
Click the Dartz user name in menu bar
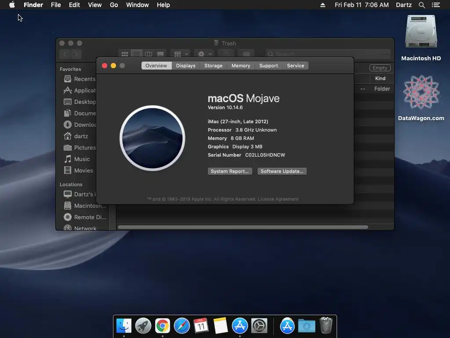403,5
